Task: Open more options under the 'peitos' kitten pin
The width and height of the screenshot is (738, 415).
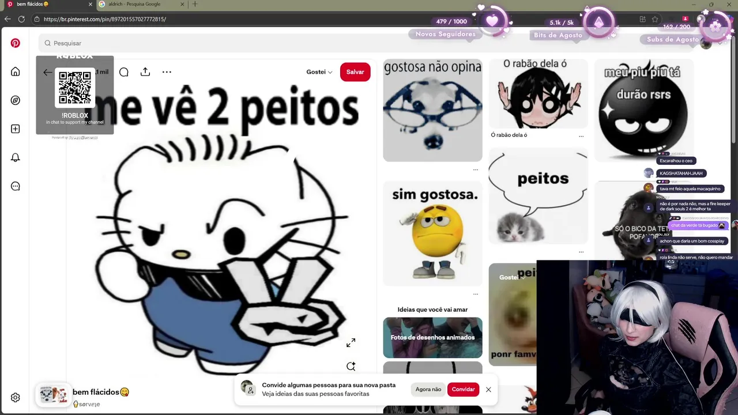Action: click(x=581, y=251)
